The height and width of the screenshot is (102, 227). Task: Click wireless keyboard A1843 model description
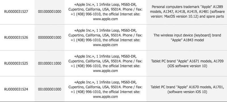tap(187, 38)
